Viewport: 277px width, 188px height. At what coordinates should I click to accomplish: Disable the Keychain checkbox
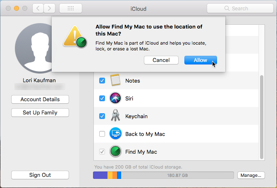click(x=102, y=116)
